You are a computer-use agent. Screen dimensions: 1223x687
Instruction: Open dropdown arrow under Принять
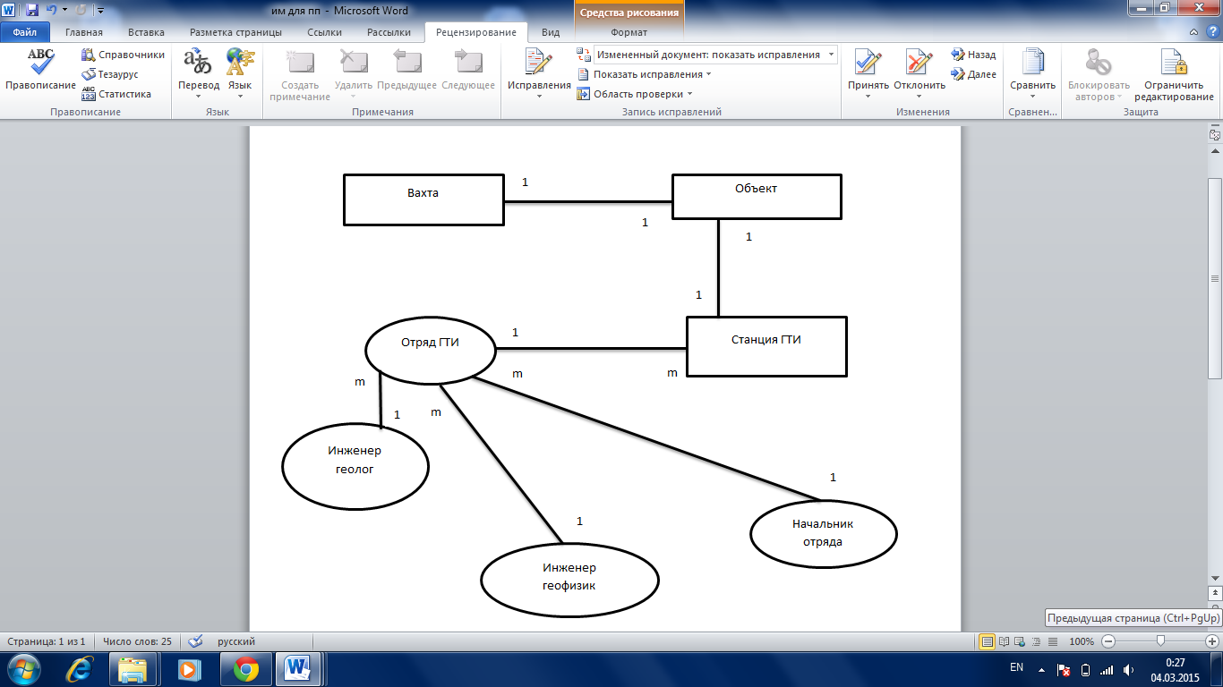(868, 97)
